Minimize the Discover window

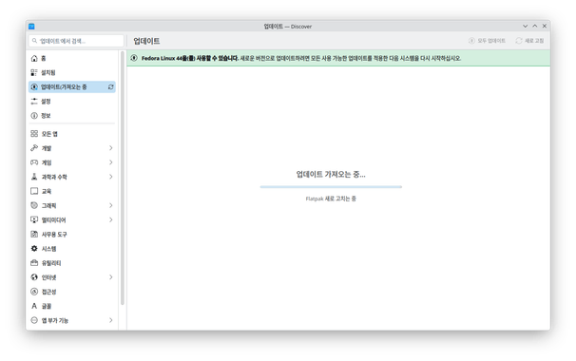526,26
